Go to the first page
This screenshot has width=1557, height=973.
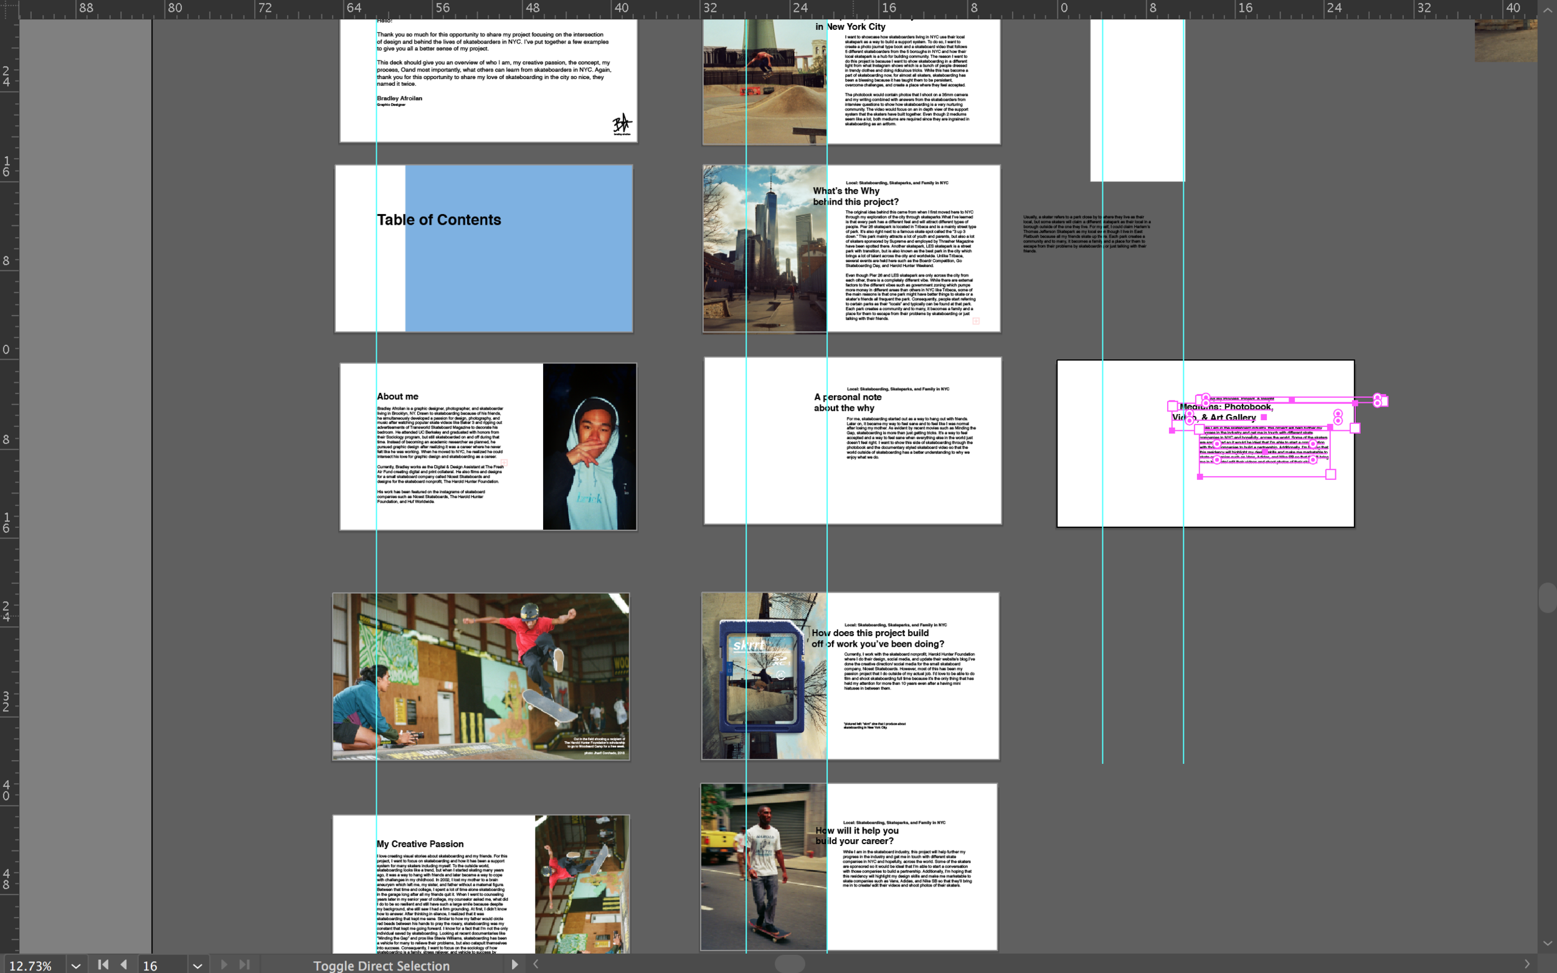pos(103,964)
